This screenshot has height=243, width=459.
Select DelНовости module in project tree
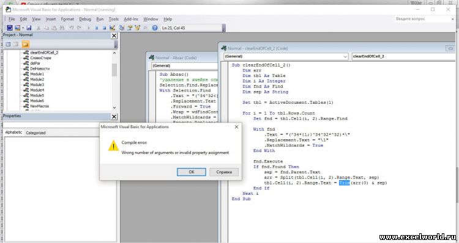pos(40,68)
